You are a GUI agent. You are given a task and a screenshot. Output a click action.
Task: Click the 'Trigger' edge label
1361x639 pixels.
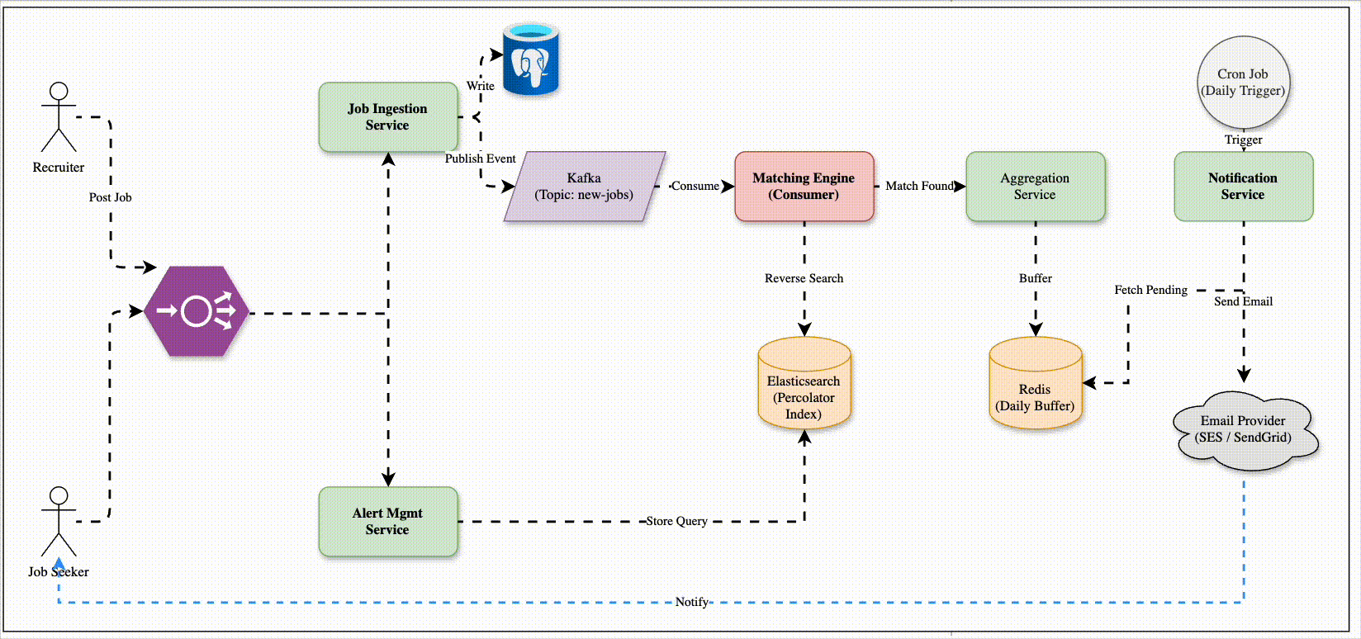1244,140
